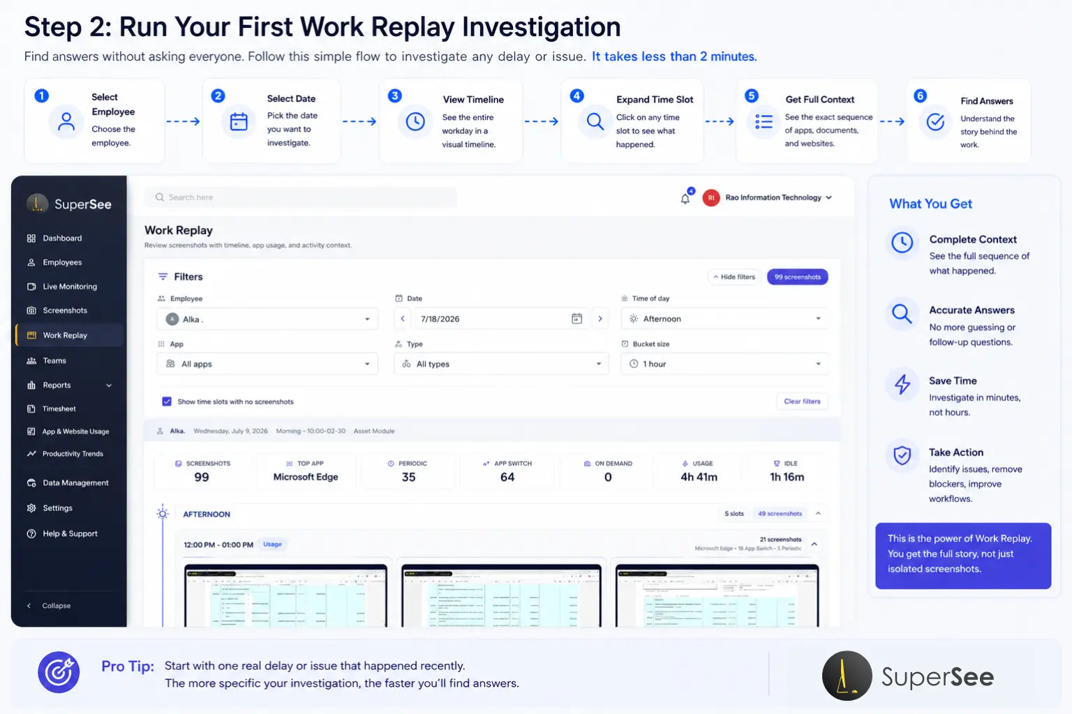Click the Data Management icon

(31, 483)
